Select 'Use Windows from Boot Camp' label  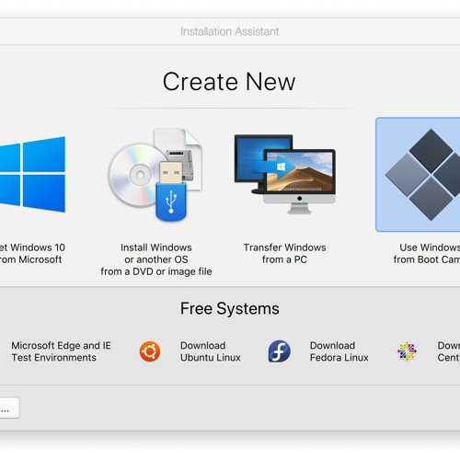(x=427, y=253)
